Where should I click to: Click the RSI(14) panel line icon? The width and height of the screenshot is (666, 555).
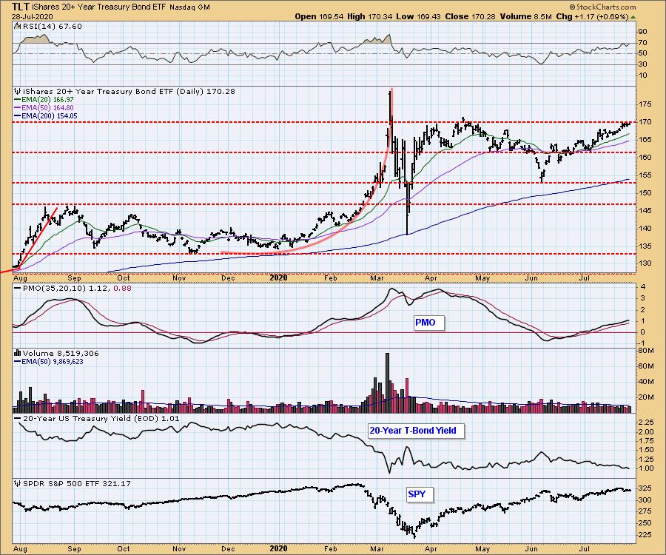17,27
